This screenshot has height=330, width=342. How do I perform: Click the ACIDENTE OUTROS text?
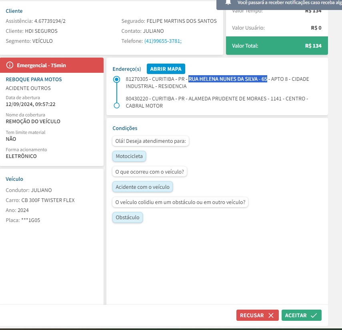pyautogui.click(x=28, y=88)
